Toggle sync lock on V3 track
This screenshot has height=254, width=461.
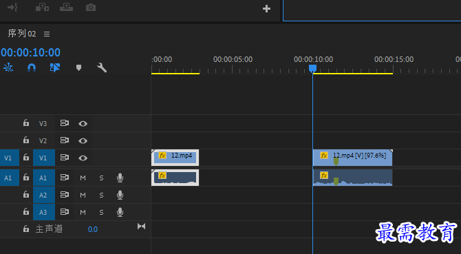tap(65, 123)
